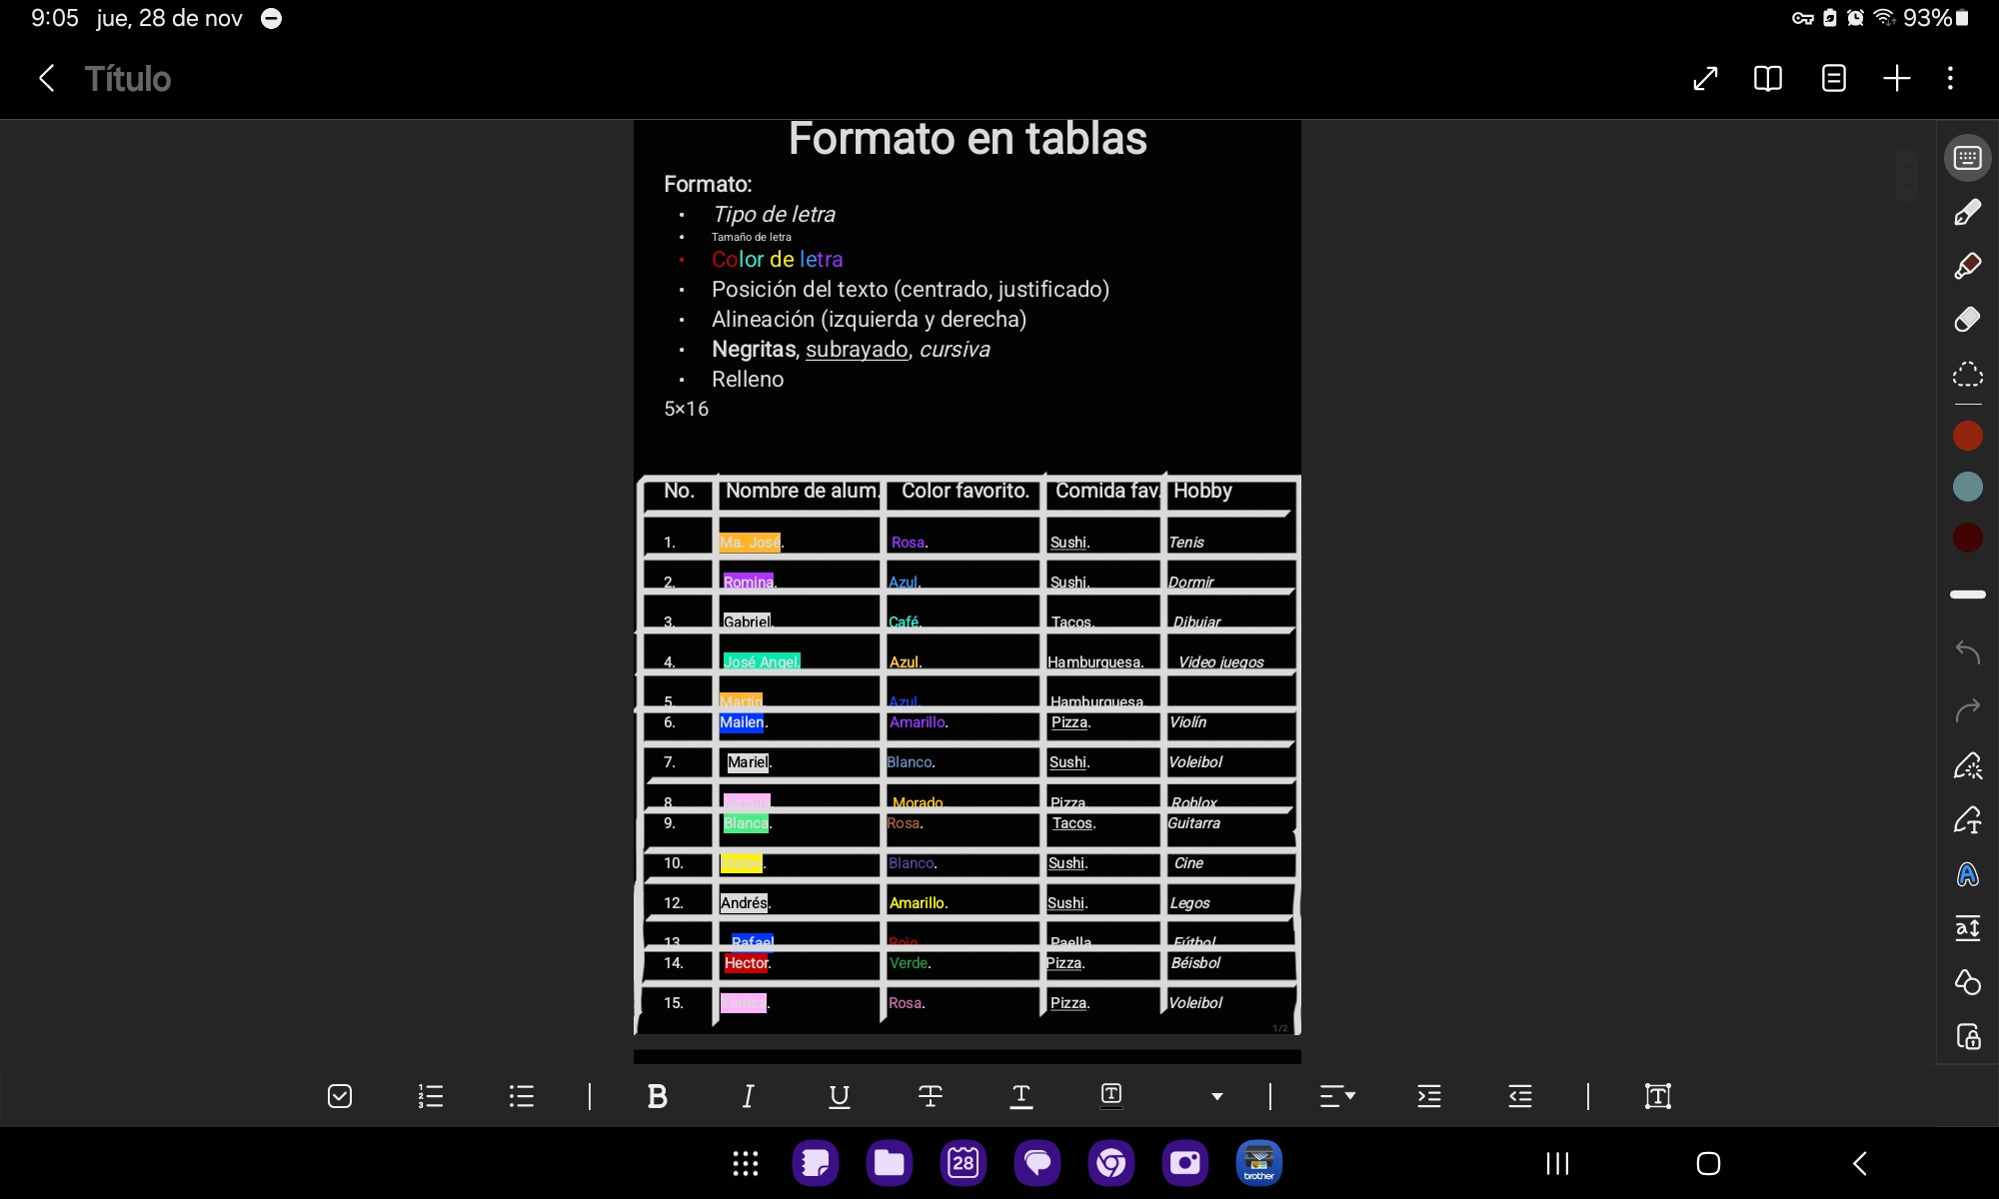Image resolution: width=1999 pixels, height=1199 pixels.
Task: Select the highlighter tool
Action: tap(1967, 266)
